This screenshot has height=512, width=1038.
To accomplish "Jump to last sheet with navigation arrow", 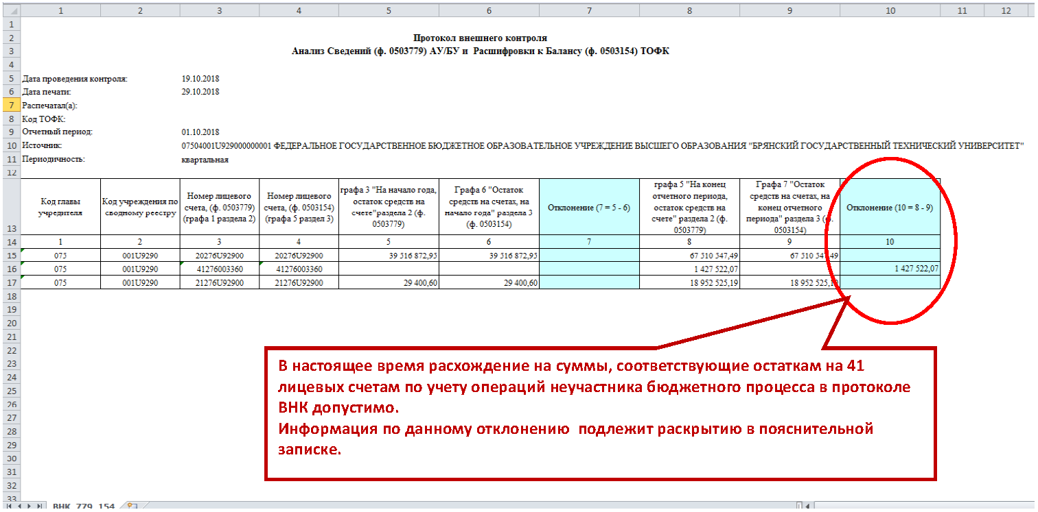I will click(x=39, y=507).
